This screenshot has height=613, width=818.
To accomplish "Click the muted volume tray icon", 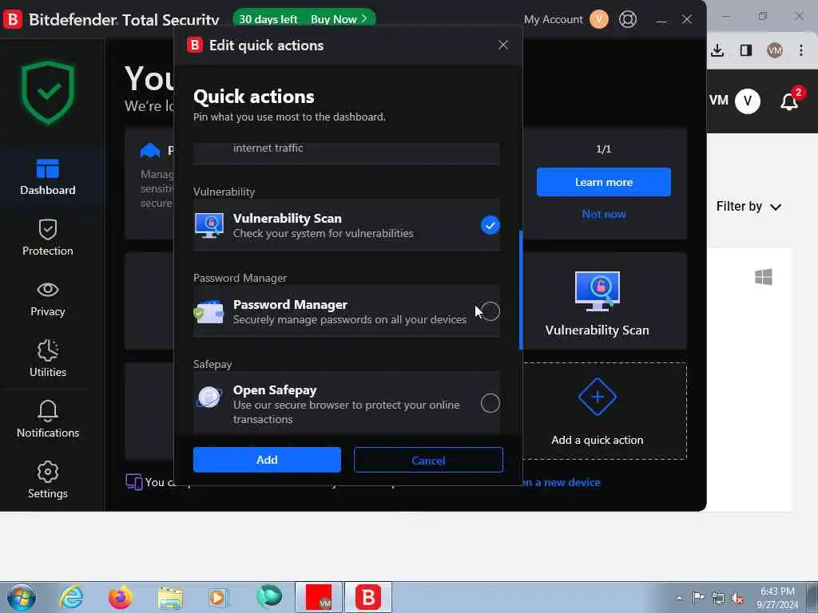I will [737, 599].
